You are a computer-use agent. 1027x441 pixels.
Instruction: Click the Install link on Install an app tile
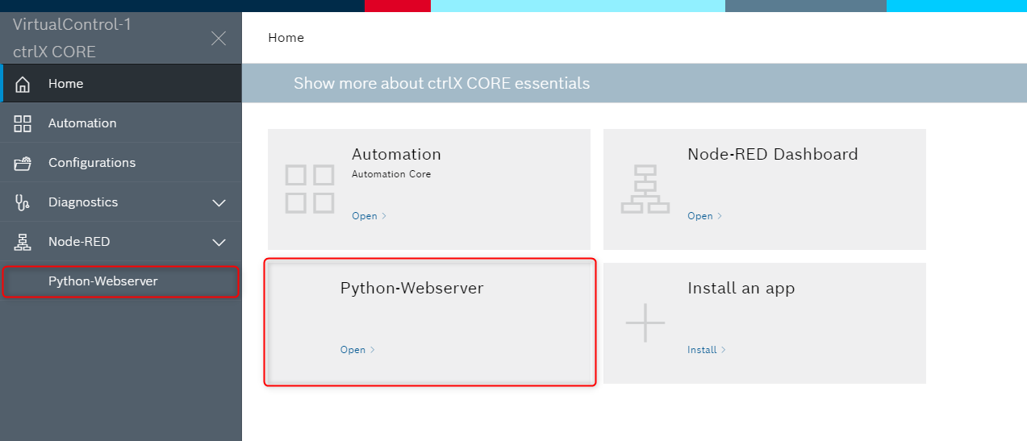[707, 350]
